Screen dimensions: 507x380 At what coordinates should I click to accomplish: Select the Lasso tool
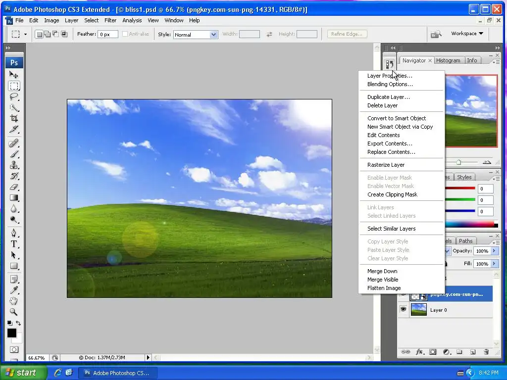tap(14, 96)
